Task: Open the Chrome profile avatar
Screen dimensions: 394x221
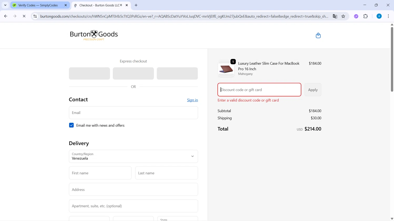Action: click(x=379, y=16)
